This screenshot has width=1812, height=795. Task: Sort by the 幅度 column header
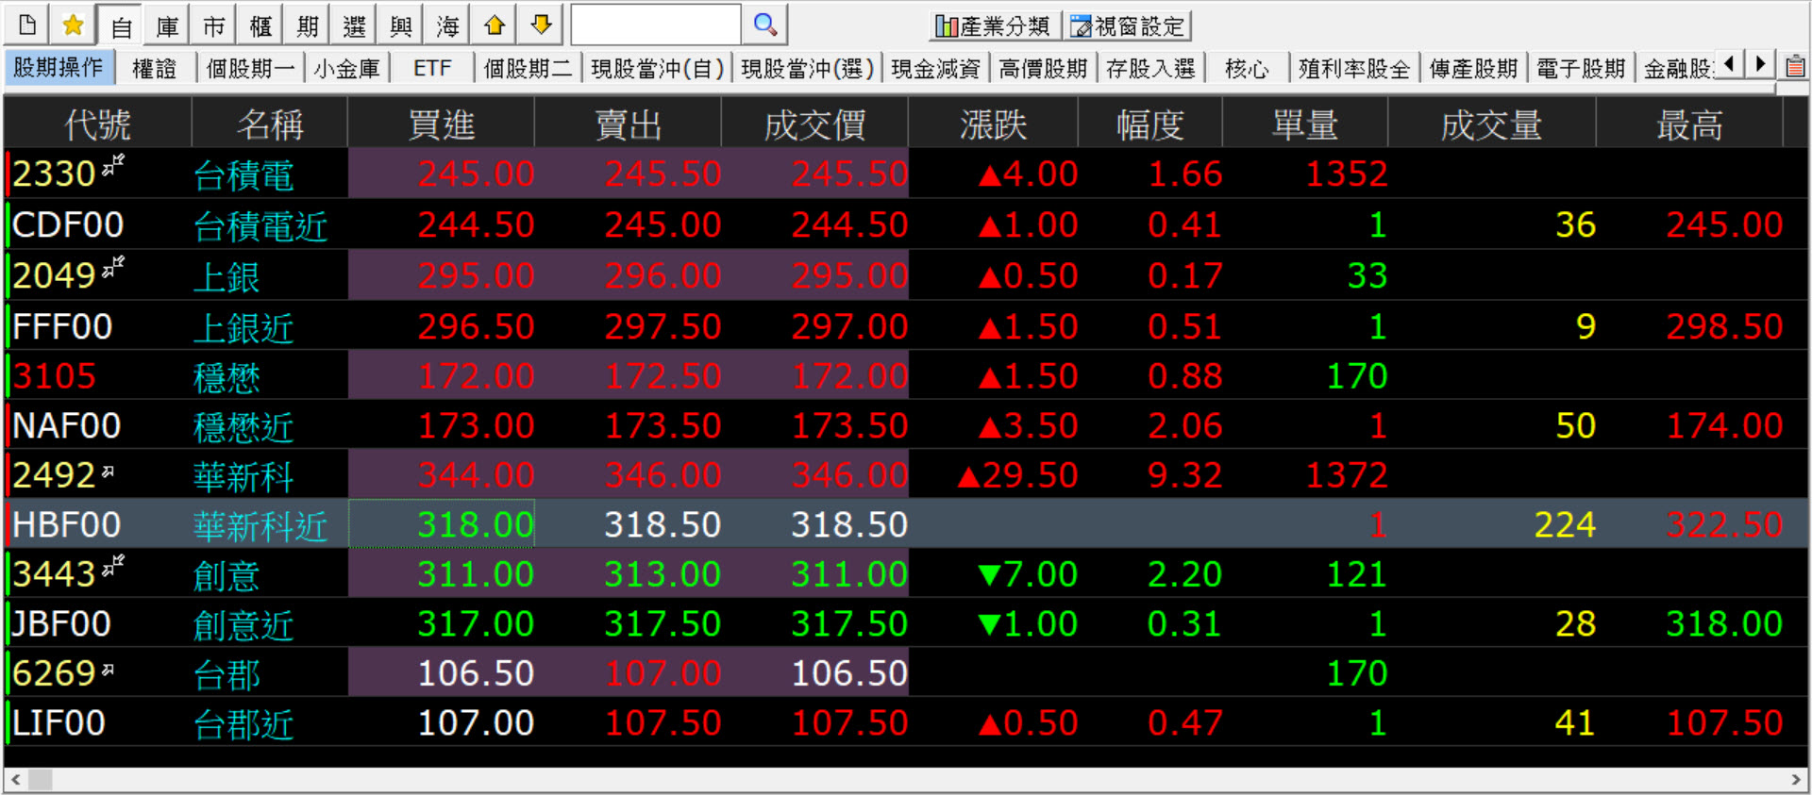tap(1149, 124)
